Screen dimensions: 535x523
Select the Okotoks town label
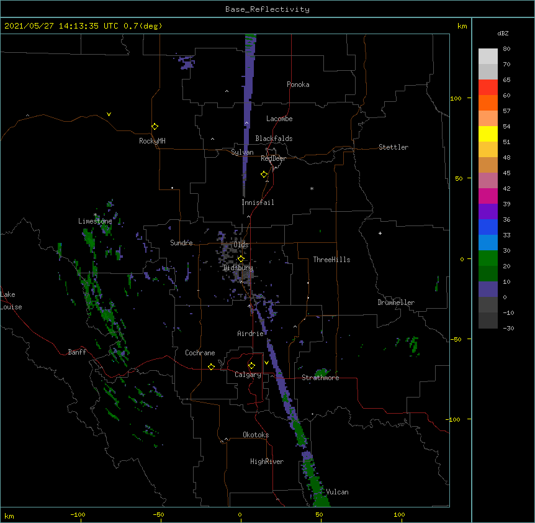point(256,435)
